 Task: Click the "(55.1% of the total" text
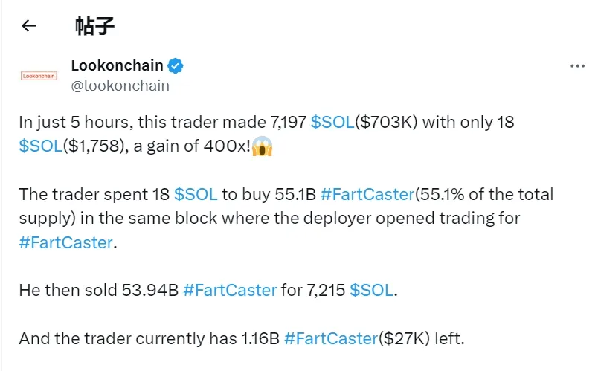[x=483, y=195]
